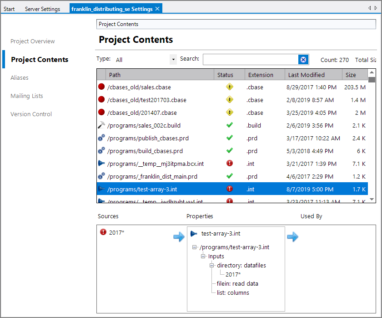Clear the search box using the x icon
Viewport: 382px width, 318px height.
pos(303,59)
